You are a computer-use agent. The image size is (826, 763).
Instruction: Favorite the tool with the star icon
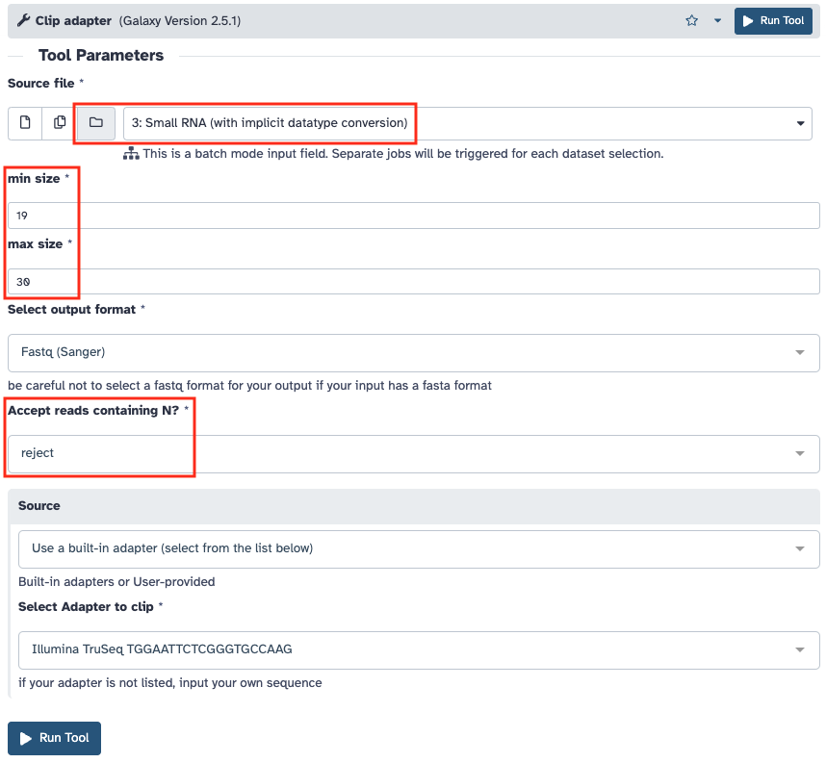click(x=691, y=21)
